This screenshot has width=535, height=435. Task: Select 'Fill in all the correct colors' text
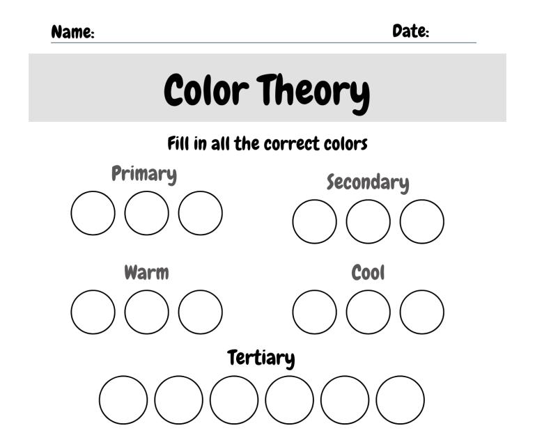[267, 143]
